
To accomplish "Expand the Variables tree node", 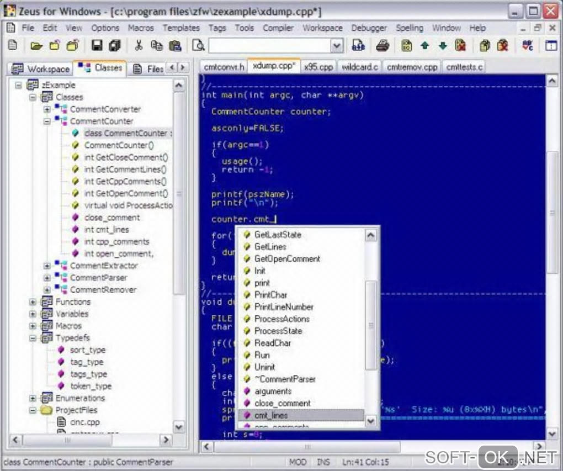I will point(33,314).
